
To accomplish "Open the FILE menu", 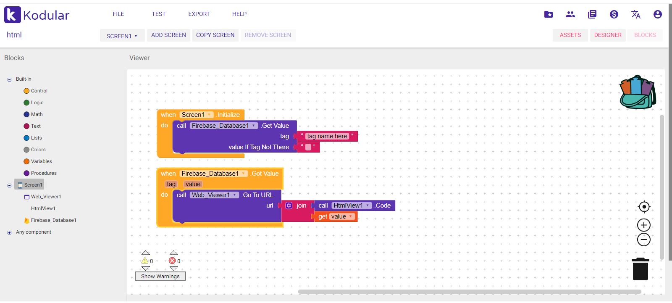I will click(x=118, y=14).
